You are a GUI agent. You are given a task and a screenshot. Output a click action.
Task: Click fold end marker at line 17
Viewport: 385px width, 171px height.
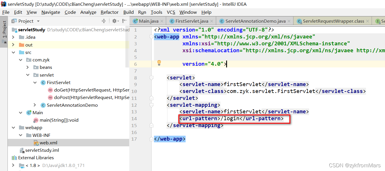151,139
